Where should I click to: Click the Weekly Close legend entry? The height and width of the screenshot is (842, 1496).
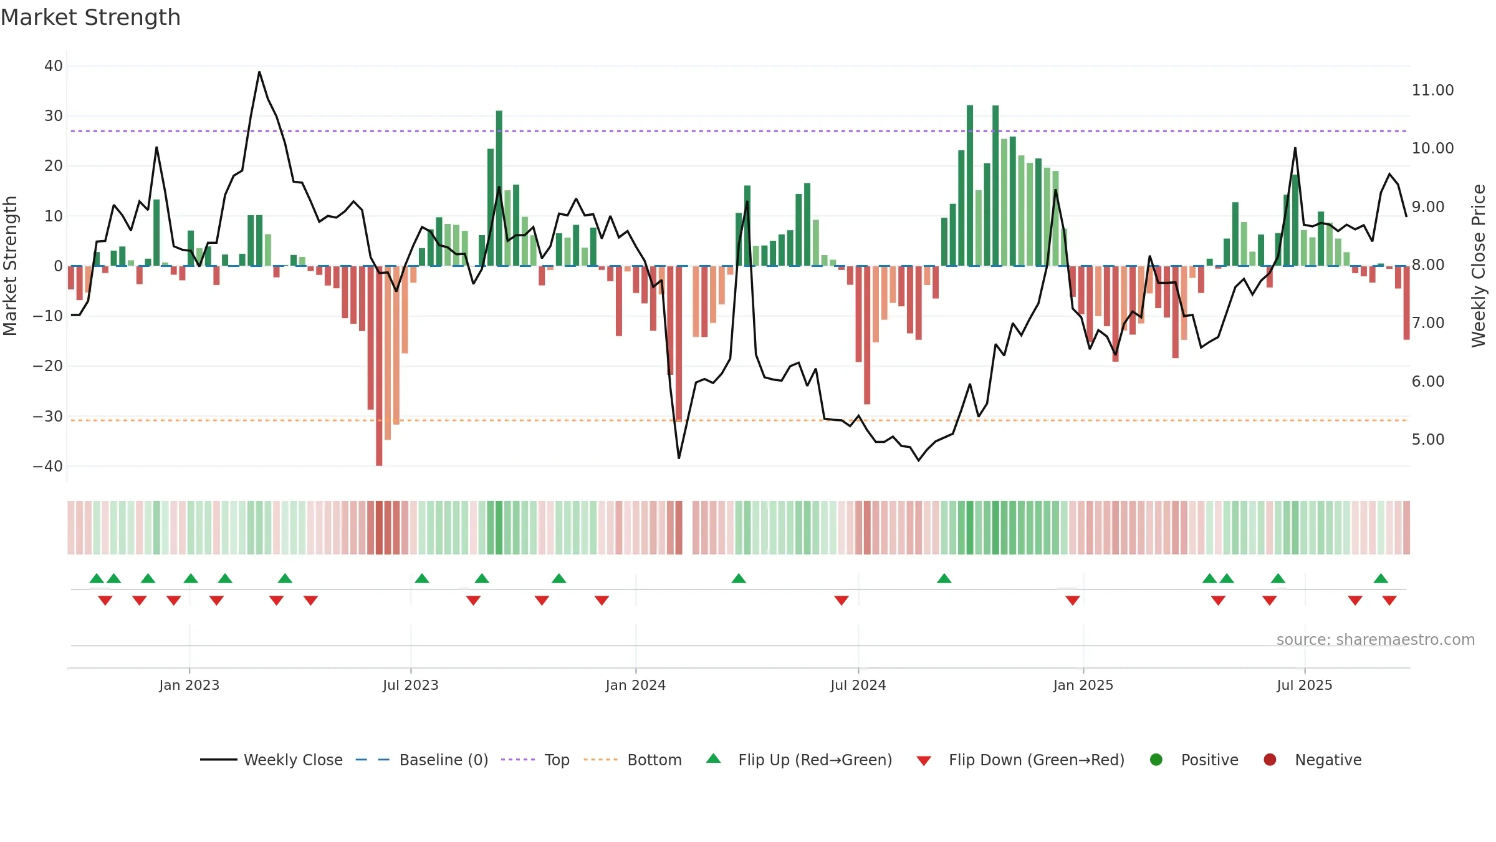tap(271, 760)
